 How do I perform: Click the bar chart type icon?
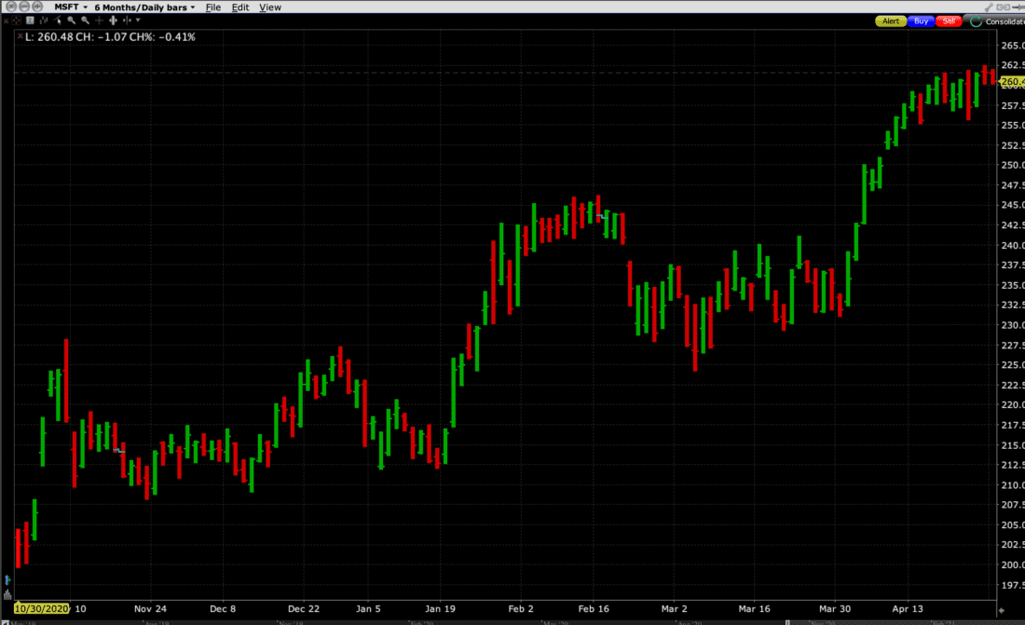coord(45,20)
